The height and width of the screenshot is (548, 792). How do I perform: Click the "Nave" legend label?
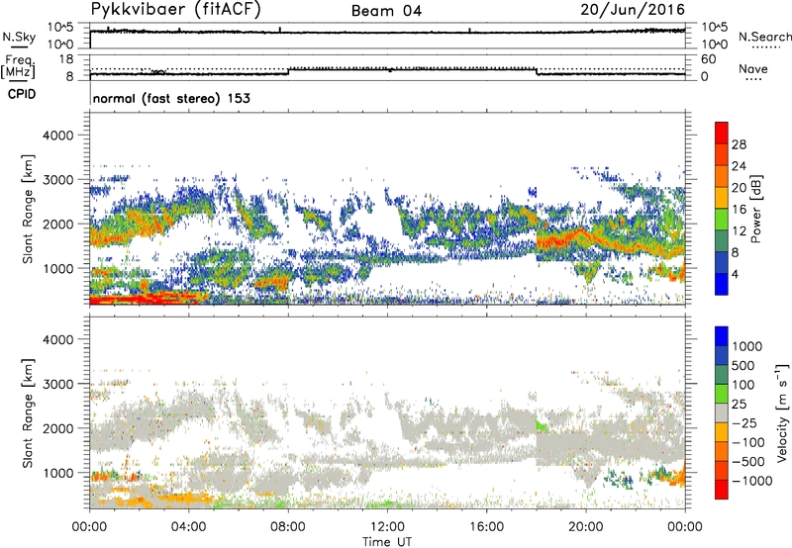coord(753,69)
